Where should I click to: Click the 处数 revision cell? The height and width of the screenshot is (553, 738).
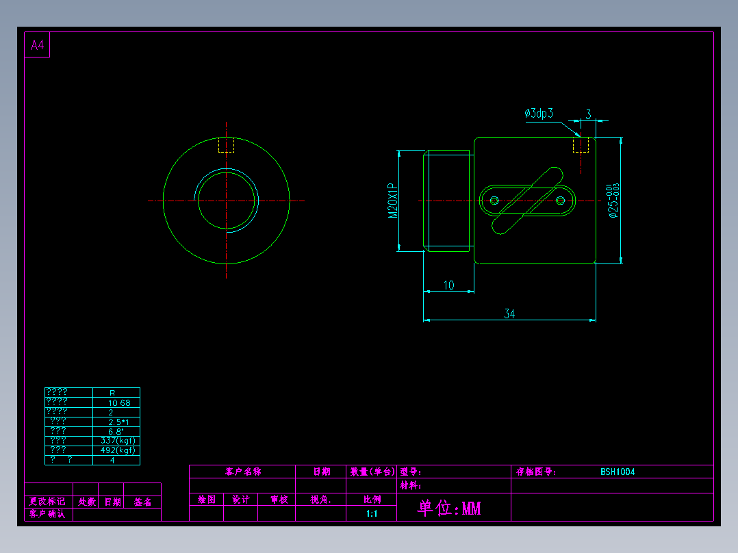87,502
